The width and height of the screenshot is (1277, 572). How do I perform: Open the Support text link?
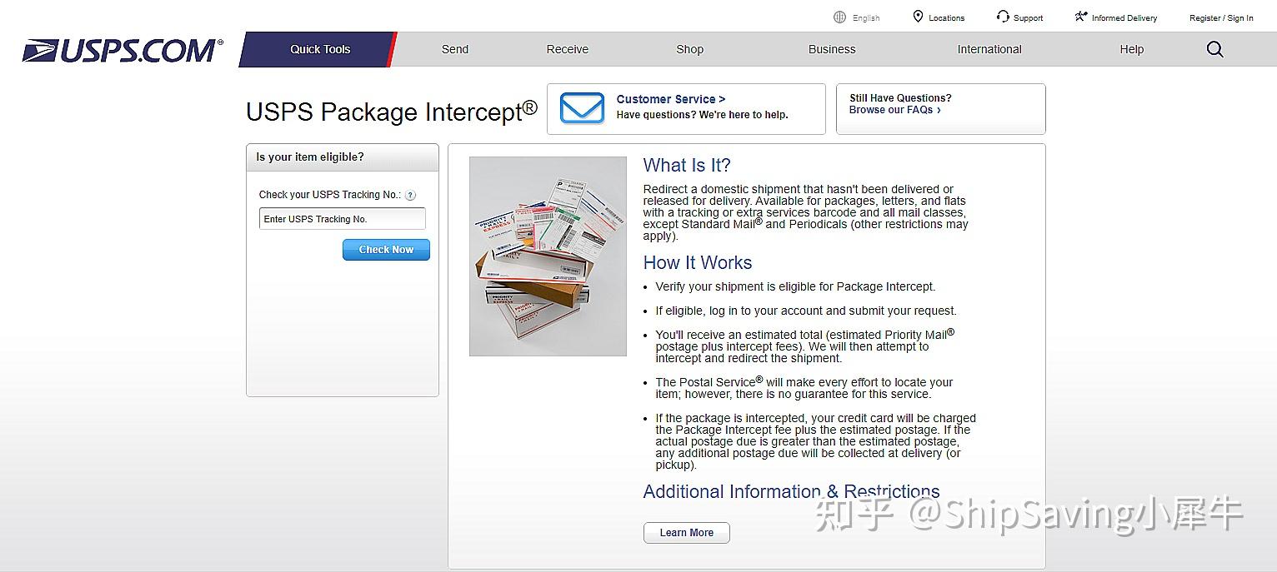pos(1029,18)
